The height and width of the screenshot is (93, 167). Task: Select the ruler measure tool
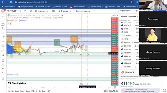point(3,51)
